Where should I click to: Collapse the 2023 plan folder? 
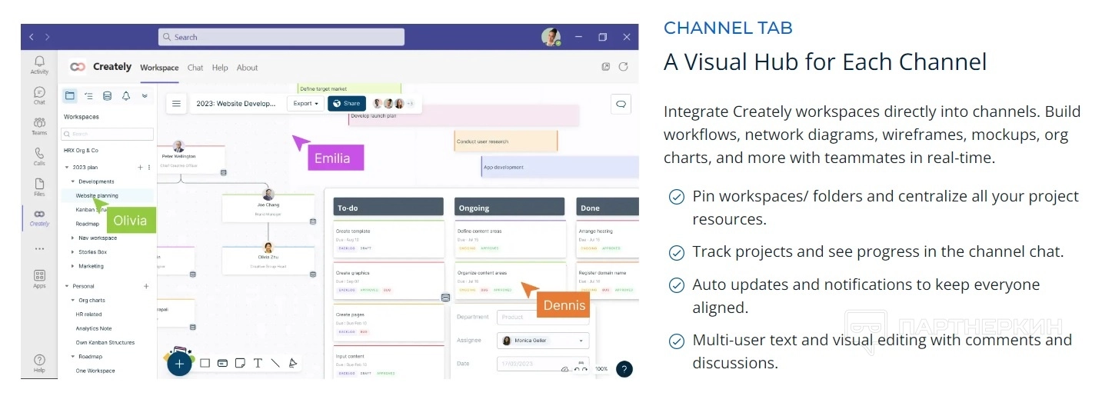click(x=67, y=167)
